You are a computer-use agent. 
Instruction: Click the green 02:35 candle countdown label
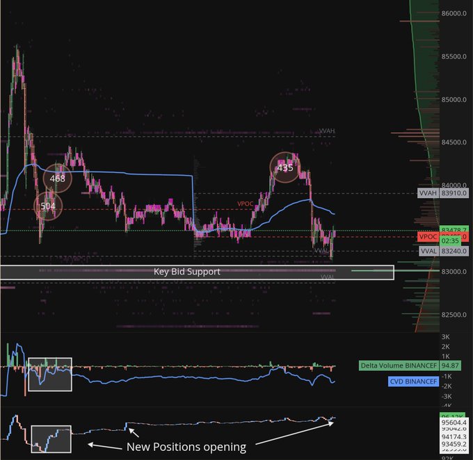(450, 241)
